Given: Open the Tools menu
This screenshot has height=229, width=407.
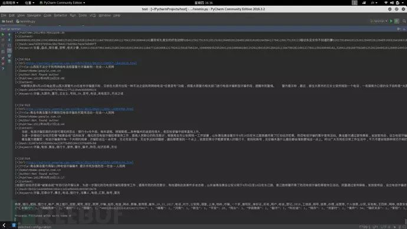Looking at the screenshot, I should [x=83, y=15].
